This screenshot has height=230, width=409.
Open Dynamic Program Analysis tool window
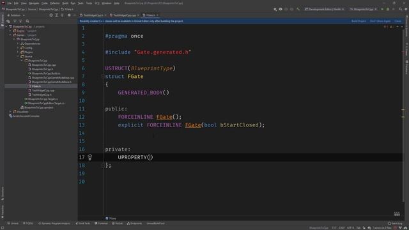[54, 224]
